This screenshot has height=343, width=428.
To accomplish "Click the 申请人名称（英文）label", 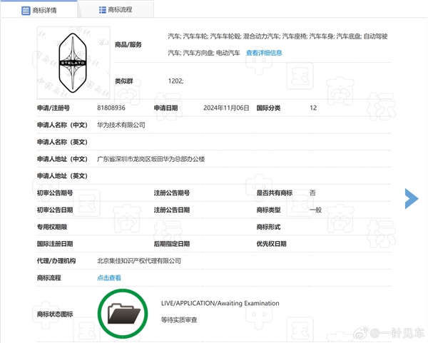I will click(x=62, y=142).
